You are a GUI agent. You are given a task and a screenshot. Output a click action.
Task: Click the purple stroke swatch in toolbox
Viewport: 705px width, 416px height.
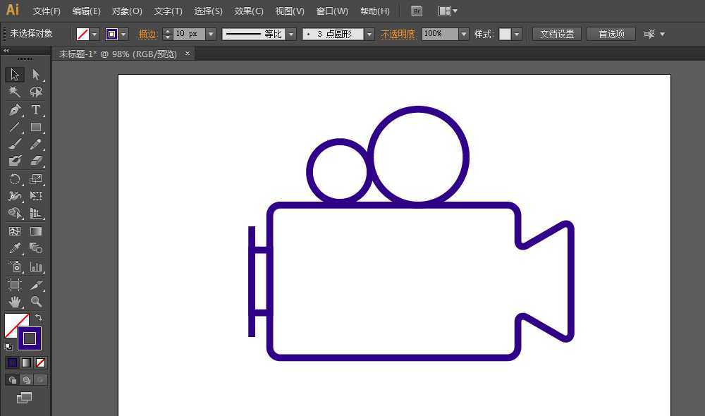click(30, 338)
